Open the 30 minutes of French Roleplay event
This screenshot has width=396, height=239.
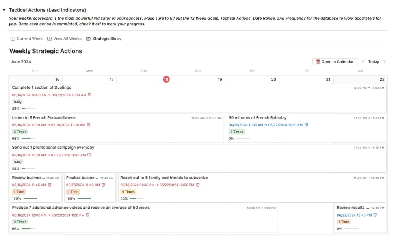click(258, 118)
